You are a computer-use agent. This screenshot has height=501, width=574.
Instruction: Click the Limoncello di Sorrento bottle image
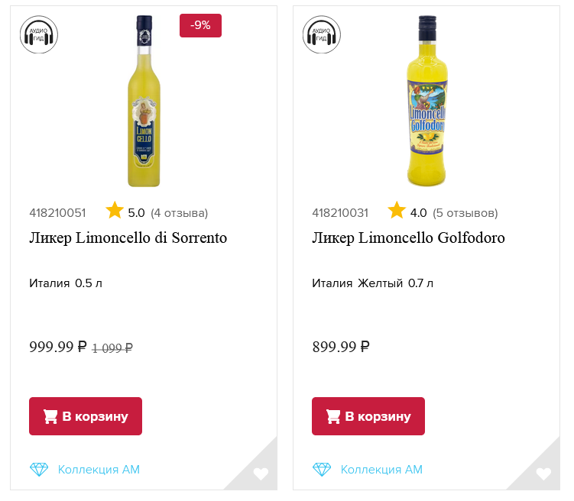[144, 102]
